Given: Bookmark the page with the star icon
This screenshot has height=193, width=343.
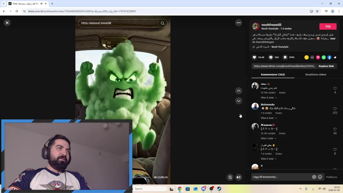Looking at the screenshot, I should (317, 11).
